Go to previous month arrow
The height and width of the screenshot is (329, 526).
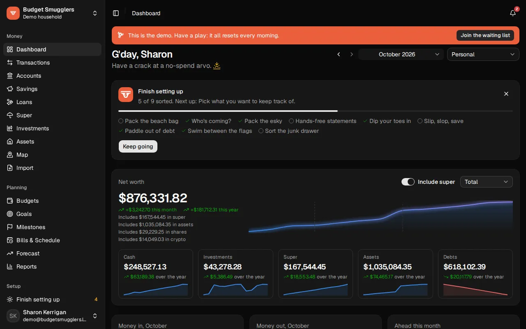[339, 54]
